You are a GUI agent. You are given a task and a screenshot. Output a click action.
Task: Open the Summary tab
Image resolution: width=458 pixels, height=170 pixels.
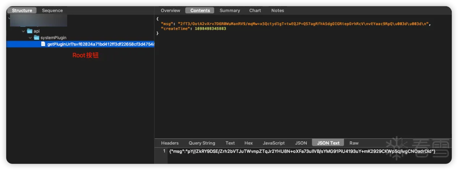230,11
